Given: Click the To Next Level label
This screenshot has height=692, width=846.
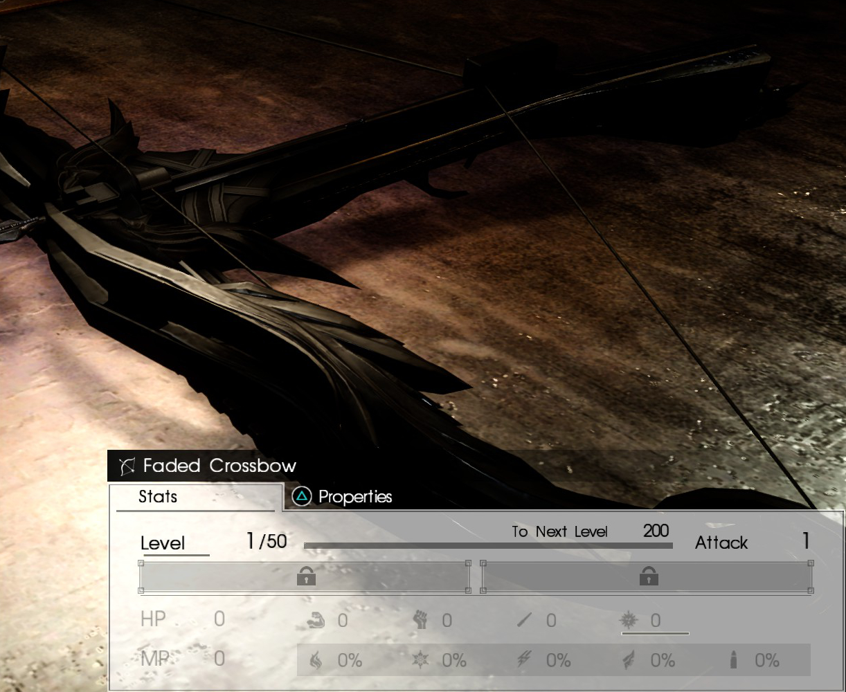Looking at the screenshot, I should click(559, 531).
